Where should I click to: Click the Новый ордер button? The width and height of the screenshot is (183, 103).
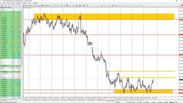[27, 5]
